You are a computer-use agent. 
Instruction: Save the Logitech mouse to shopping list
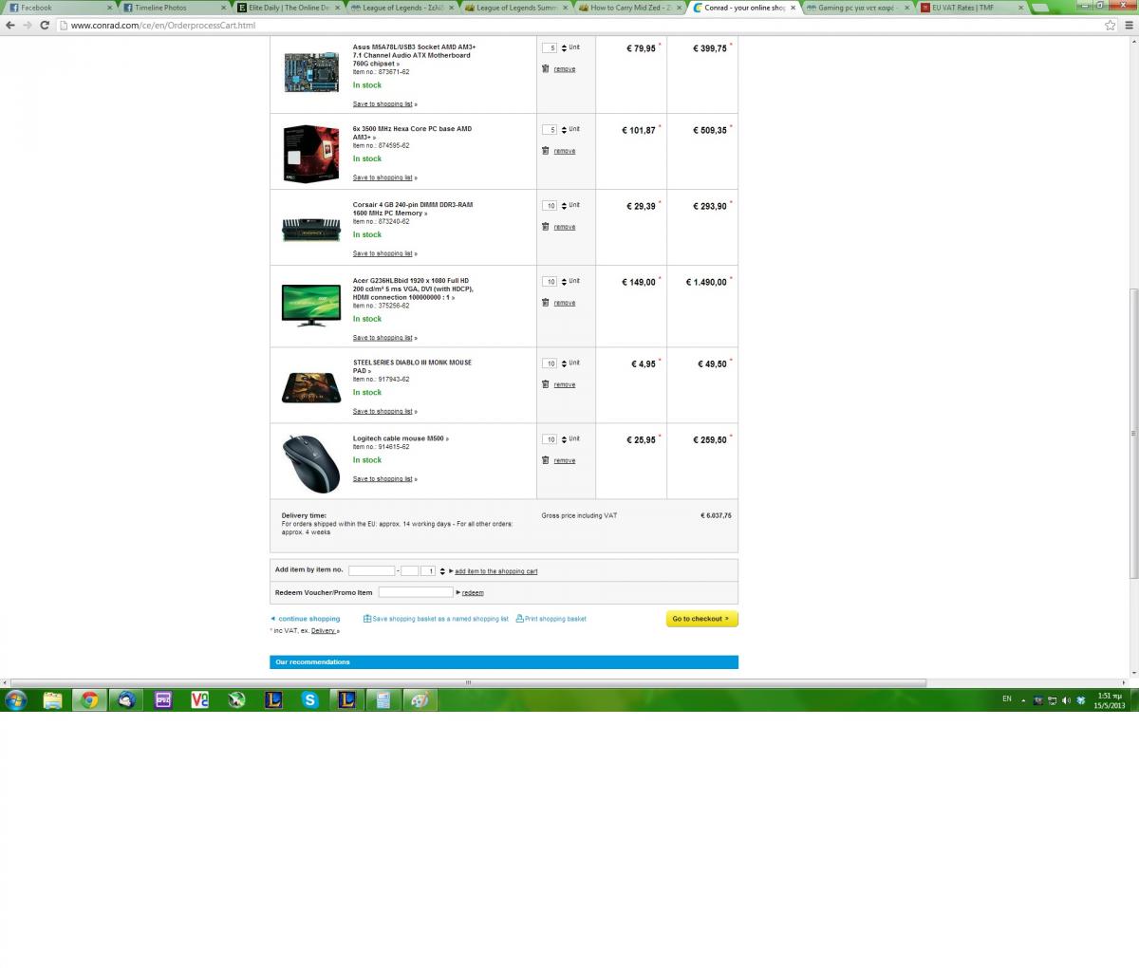point(383,478)
